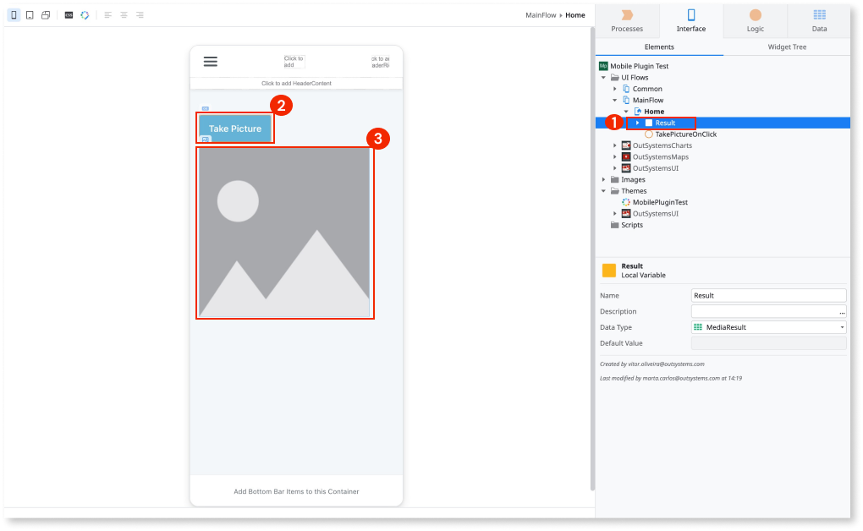The width and height of the screenshot is (863, 531).
Task: Click the theme styles colorwheel icon
Action: click(85, 14)
